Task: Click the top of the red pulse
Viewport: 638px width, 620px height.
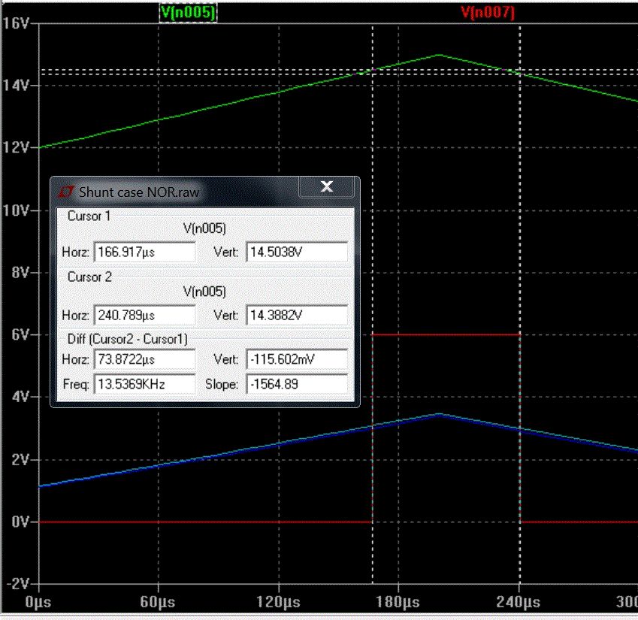Action: pyautogui.click(x=446, y=334)
